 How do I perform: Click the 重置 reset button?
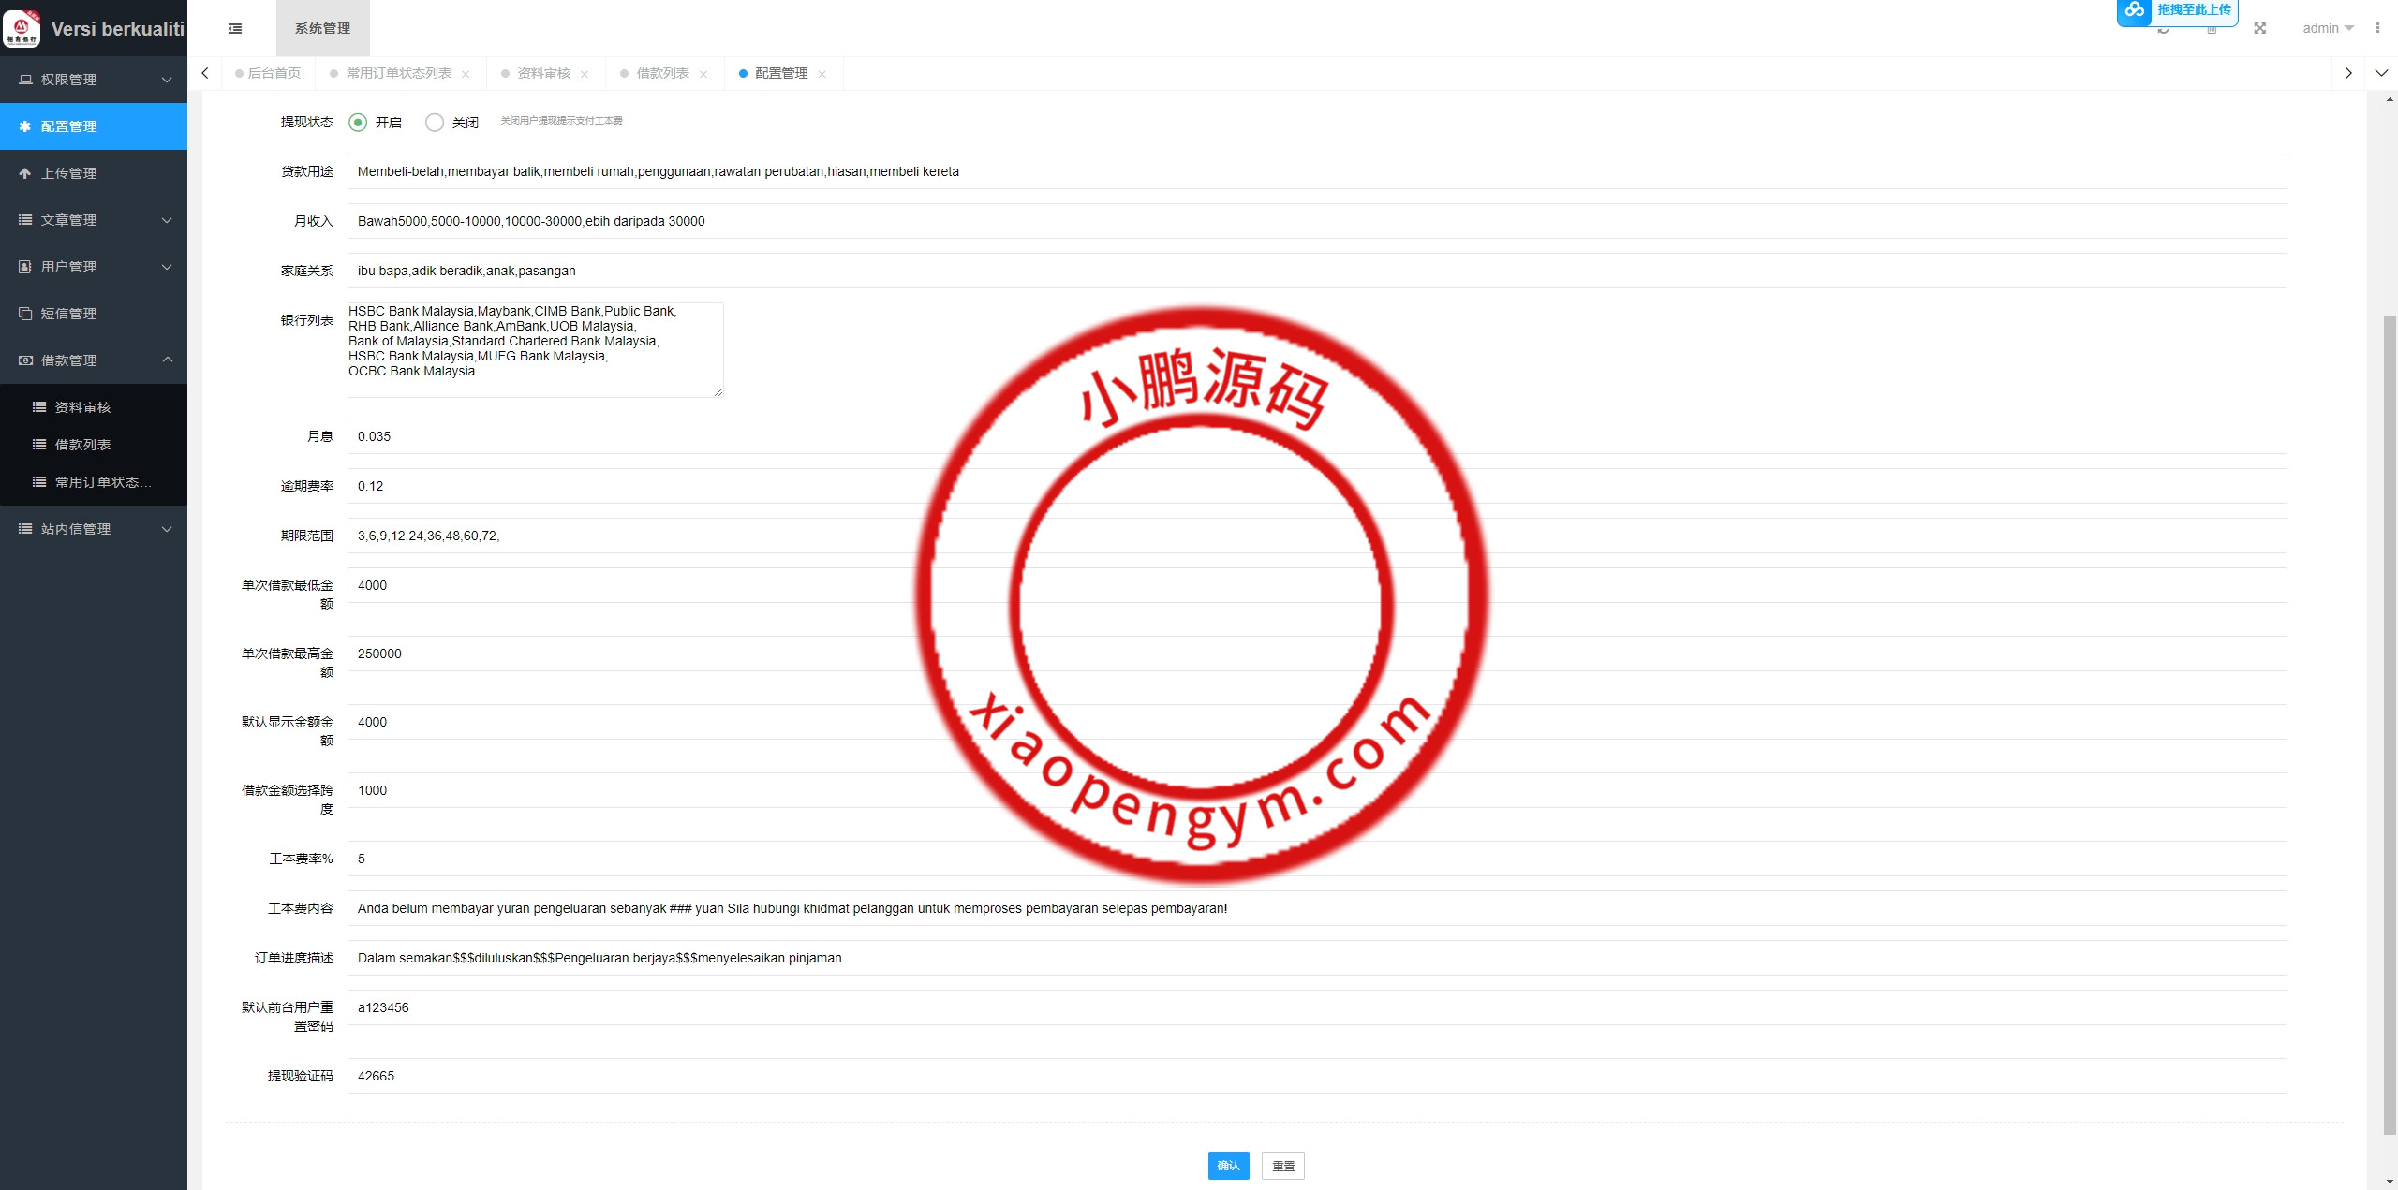(x=1282, y=1166)
